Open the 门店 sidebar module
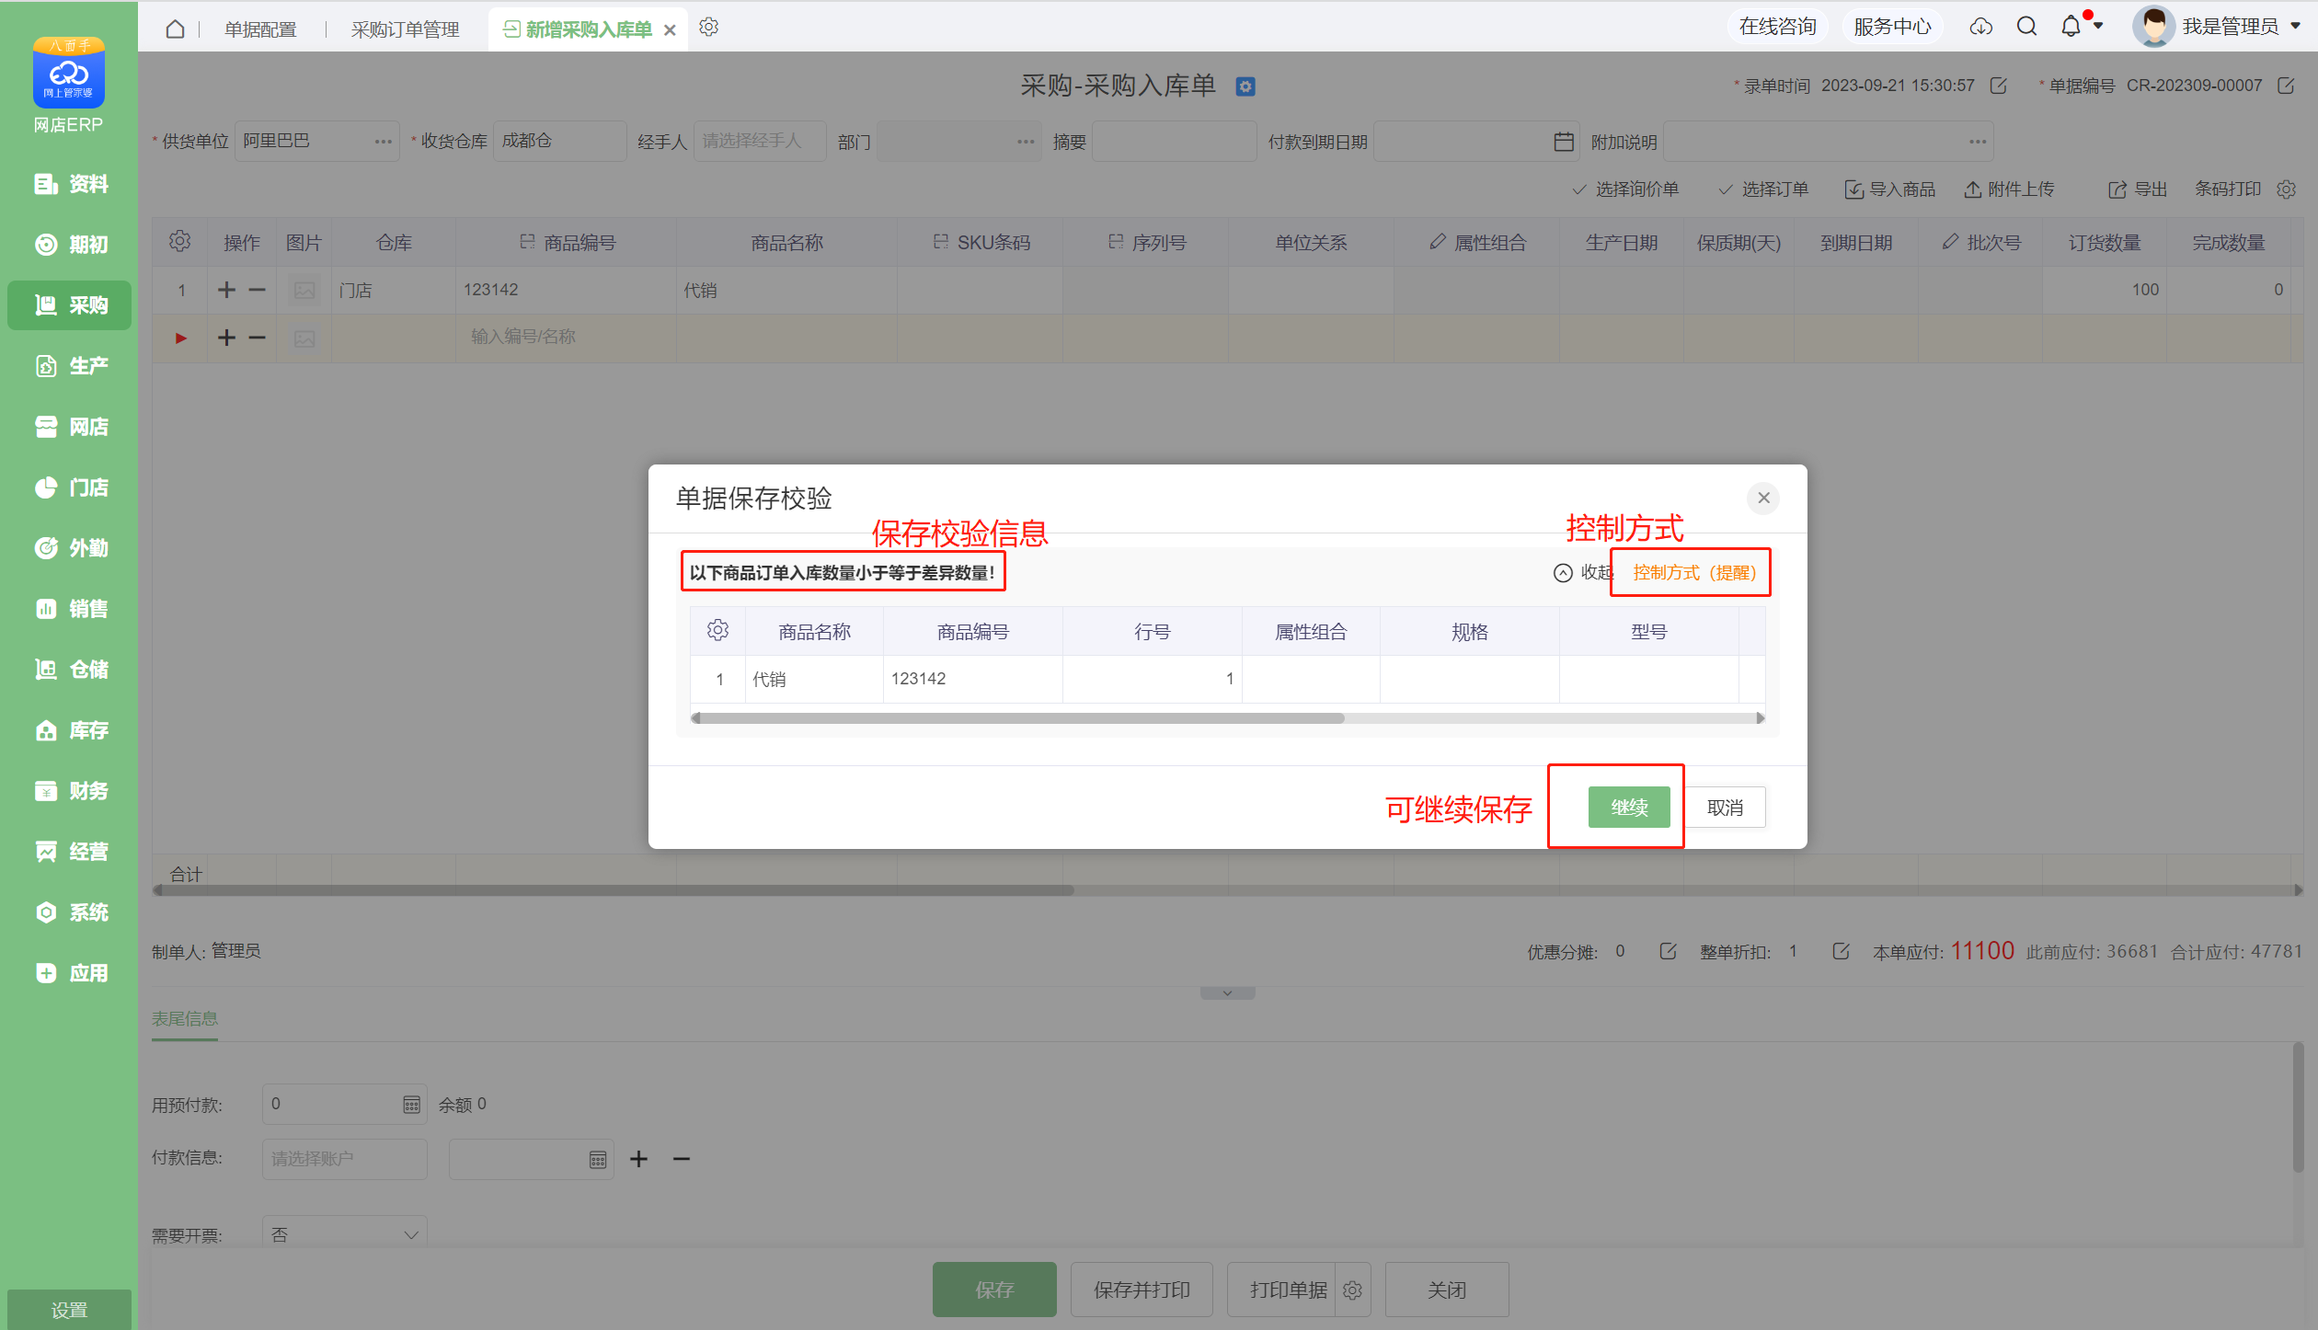Image resolution: width=2318 pixels, height=1330 pixels. click(70, 487)
